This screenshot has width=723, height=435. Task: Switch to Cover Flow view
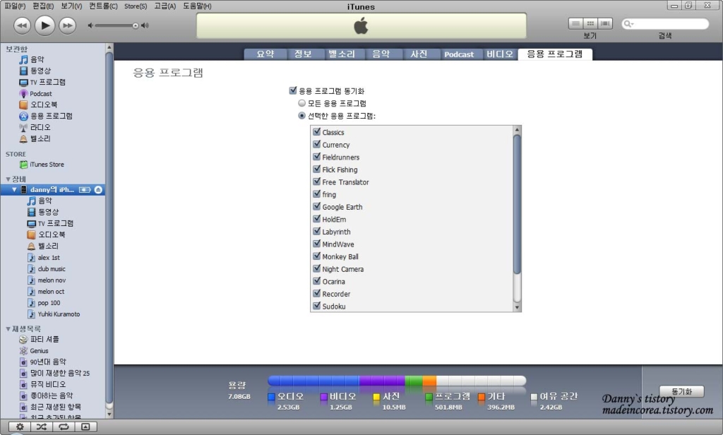(x=605, y=23)
